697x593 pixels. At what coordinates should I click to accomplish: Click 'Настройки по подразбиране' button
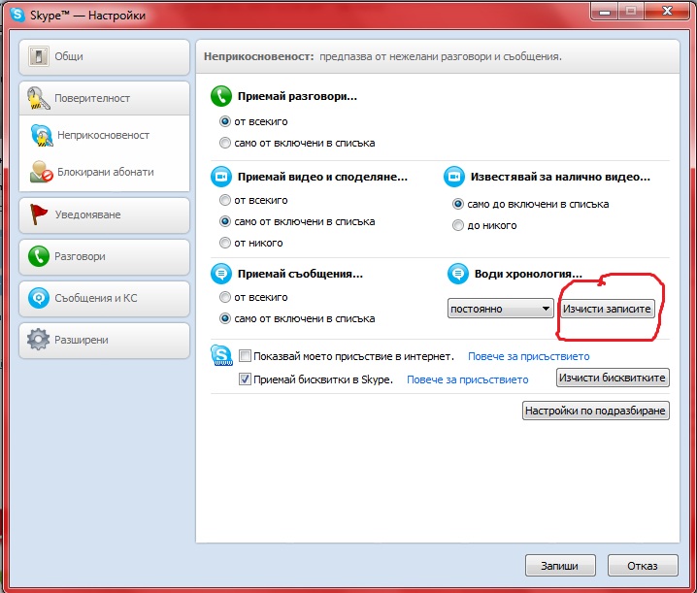pyautogui.click(x=596, y=411)
